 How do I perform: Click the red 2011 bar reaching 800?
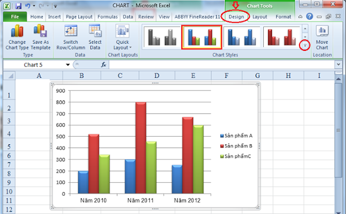tap(141, 148)
